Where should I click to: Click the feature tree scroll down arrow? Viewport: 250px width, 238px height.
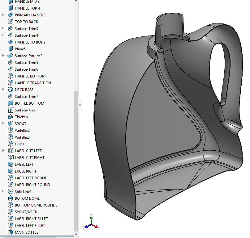[76, 234]
